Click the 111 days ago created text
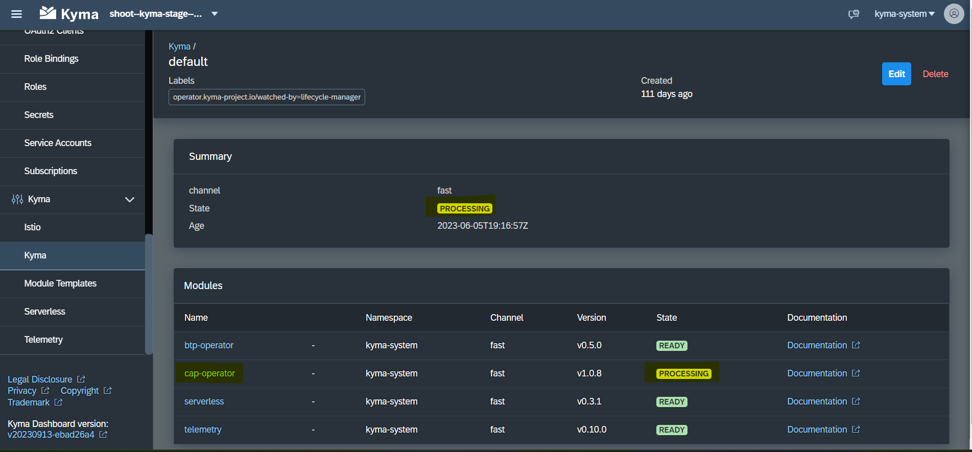This screenshot has height=452, width=972. coord(667,94)
